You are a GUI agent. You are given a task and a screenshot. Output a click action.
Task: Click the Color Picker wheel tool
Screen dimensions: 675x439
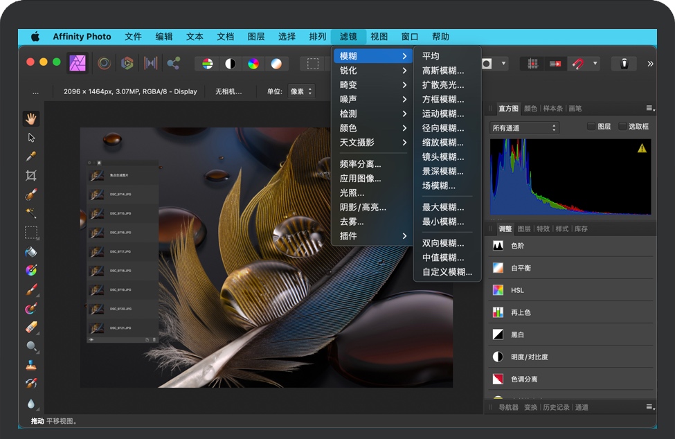(x=31, y=270)
